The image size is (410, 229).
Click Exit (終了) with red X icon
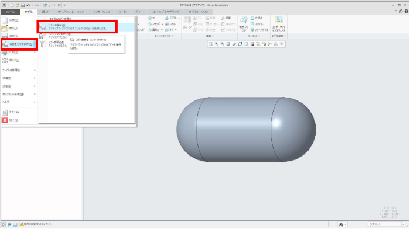pos(18,120)
